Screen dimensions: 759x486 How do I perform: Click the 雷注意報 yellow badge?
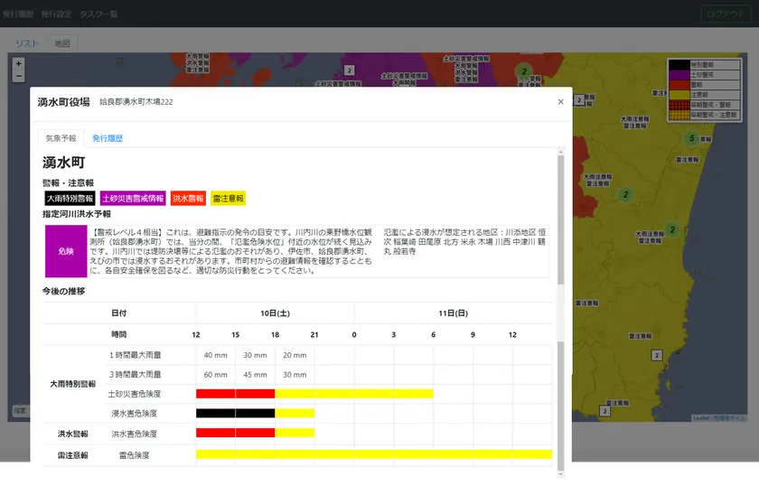(228, 198)
